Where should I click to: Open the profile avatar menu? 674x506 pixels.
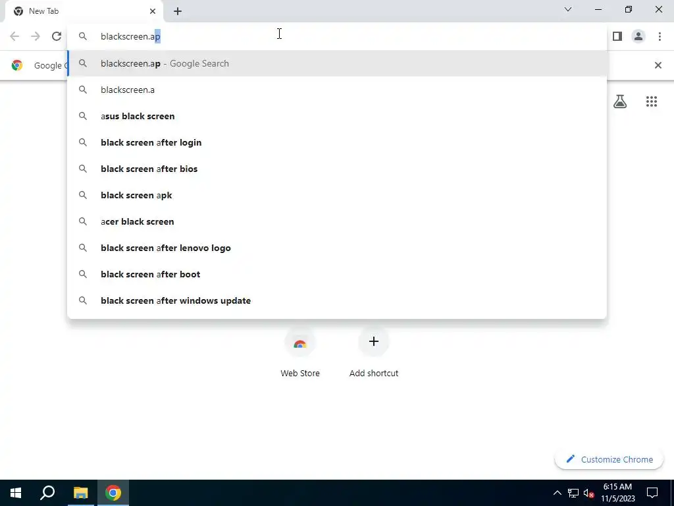[x=638, y=36]
